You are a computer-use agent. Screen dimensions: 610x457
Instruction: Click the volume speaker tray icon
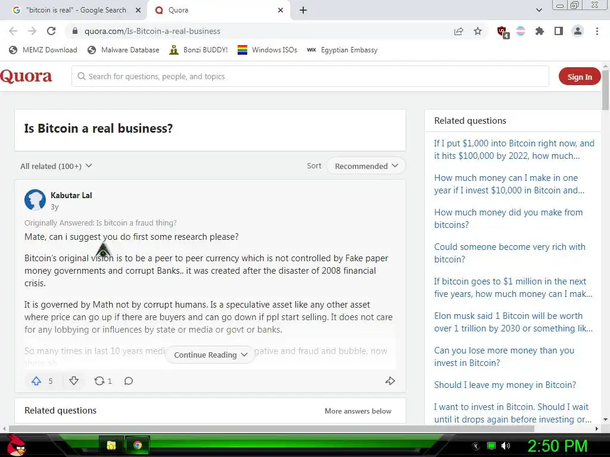tap(506, 446)
